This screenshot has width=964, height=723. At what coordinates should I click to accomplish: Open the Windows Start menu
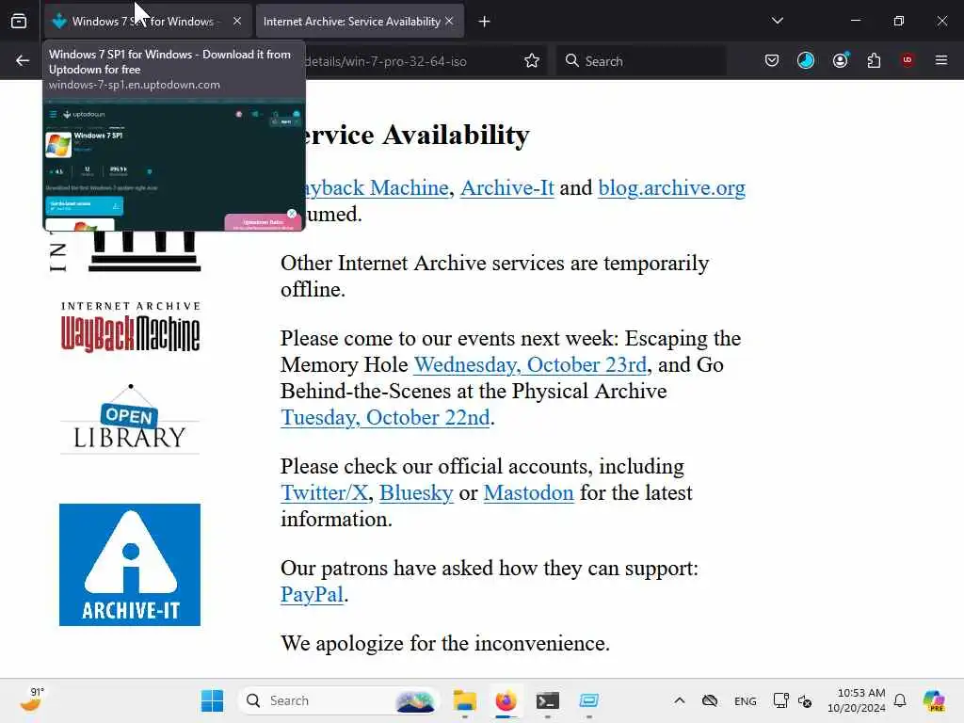tap(212, 700)
